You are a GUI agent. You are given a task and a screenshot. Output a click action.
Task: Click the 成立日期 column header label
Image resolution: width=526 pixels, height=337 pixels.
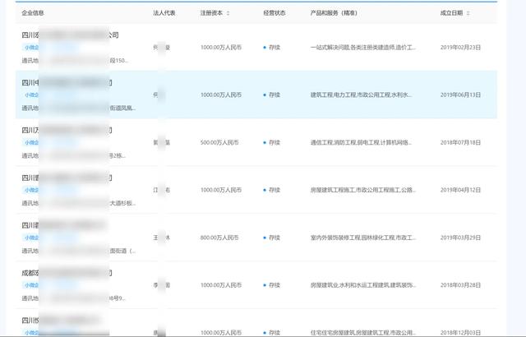click(451, 13)
